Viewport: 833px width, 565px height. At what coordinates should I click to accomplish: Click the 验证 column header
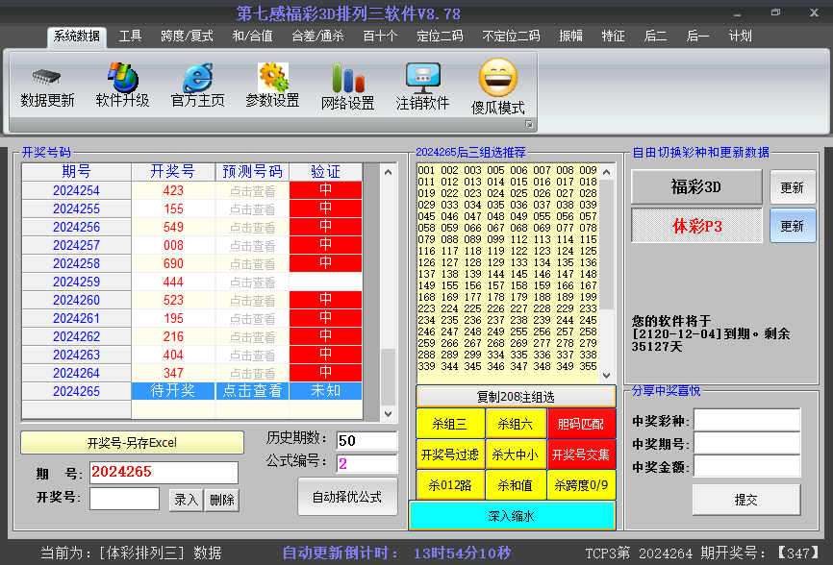(326, 172)
